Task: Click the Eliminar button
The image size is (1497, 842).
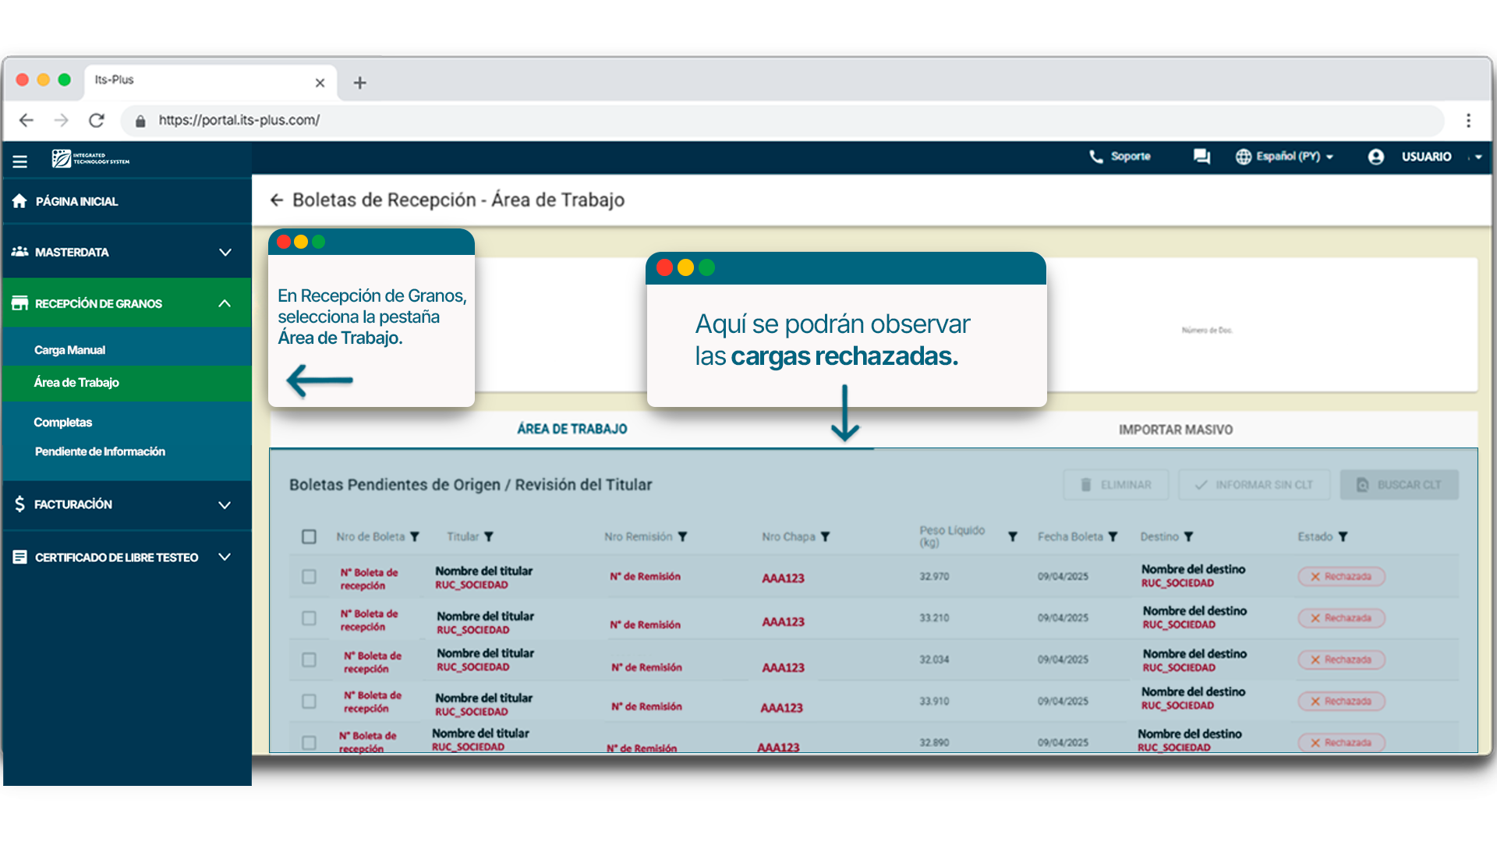Action: pos(1116,485)
